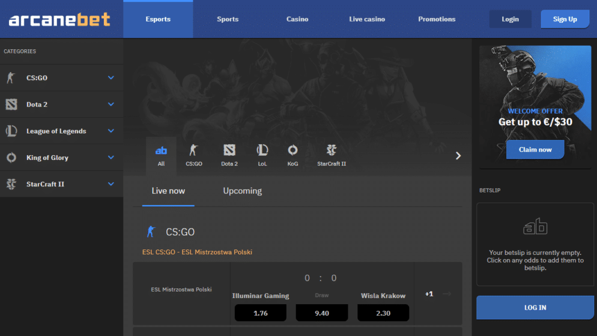Expand League of Legends category chevron
This screenshot has height=336, width=597.
click(111, 131)
